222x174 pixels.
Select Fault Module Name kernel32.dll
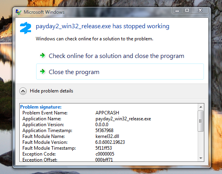[107, 136]
